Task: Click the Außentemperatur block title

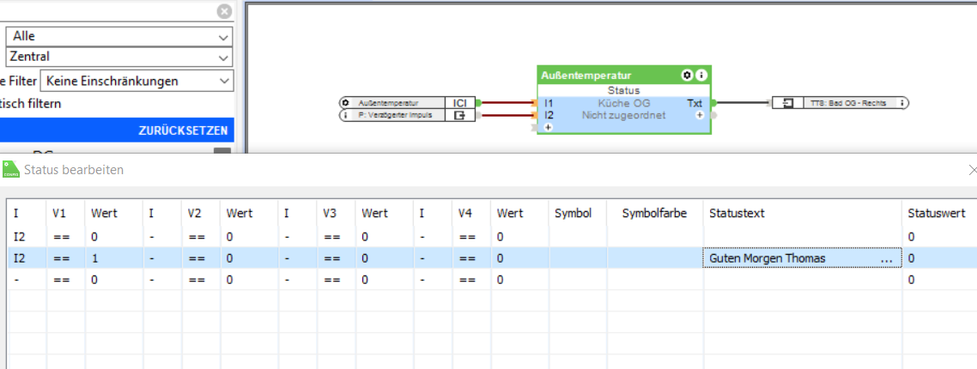Action: (x=586, y=75)
